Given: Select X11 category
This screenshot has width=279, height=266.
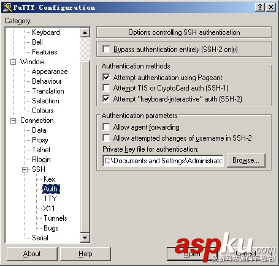Looking at the screenshot, I should point(49,209).
